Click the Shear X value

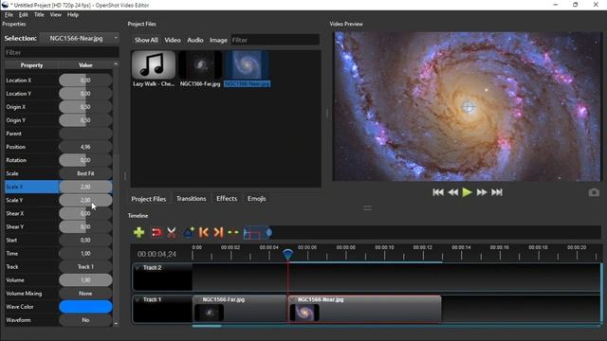85,213
